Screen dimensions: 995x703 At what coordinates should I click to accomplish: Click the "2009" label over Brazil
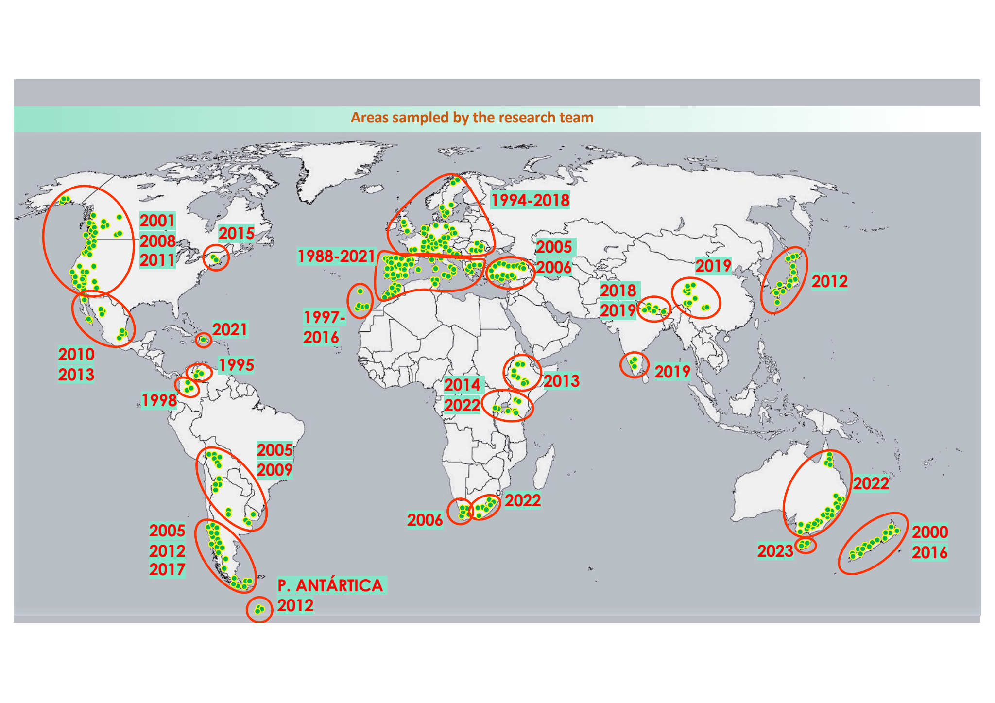coord(275,470)
